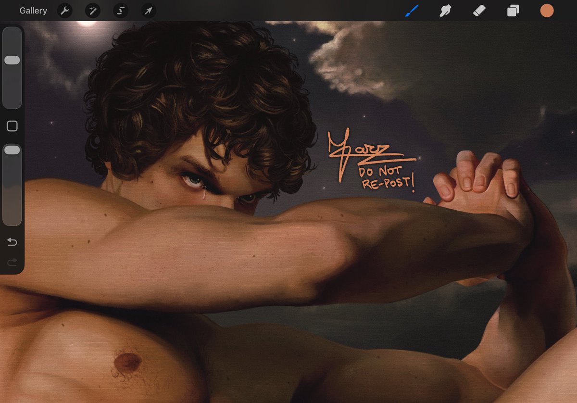Image resolution: width=577 pixels, height=403 pixels.
Task: Tap the current brush stroke preview indicator
Action: click(x=12, y=126)
